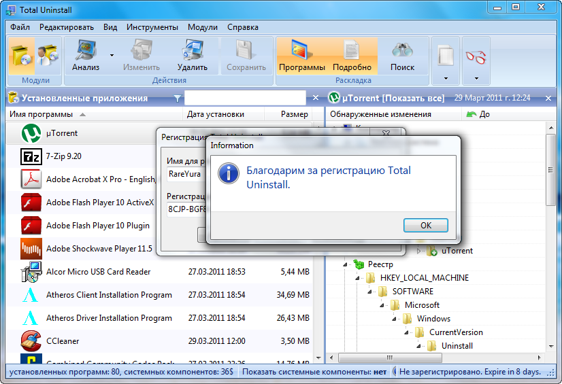Select the Atheros Driver Installation Program icon

click(30, 318)
